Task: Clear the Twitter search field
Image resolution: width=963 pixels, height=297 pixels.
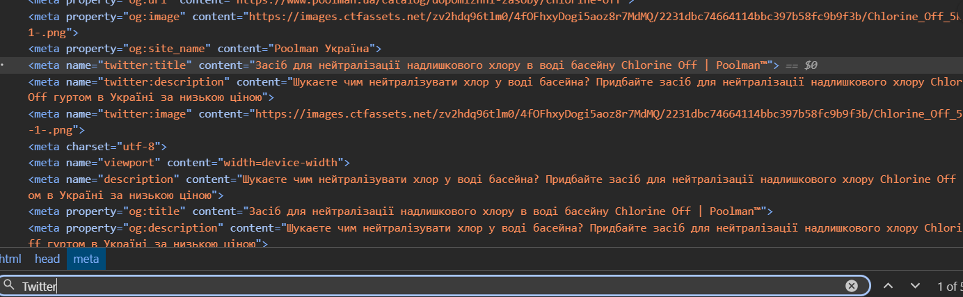Action: pyautogui.click(x=852, y=286)
